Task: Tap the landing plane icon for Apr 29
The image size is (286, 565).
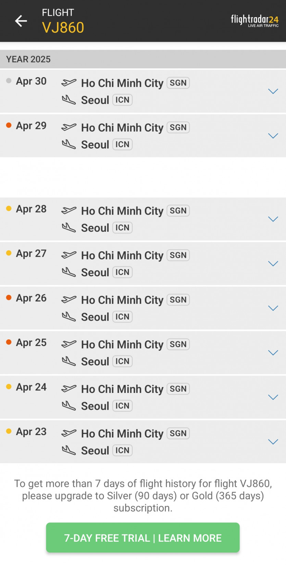Action: pos(69,144)
